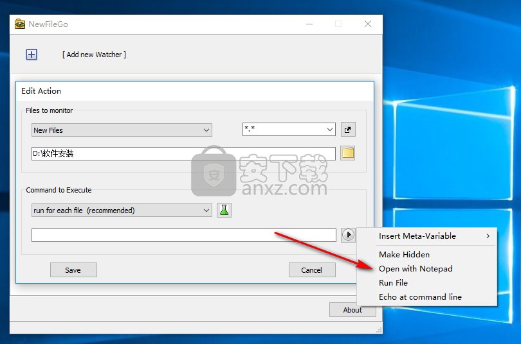Viewport: 521px width, 344px height.
Task: Click the play arrow menu button
Action: click(348, 235)
